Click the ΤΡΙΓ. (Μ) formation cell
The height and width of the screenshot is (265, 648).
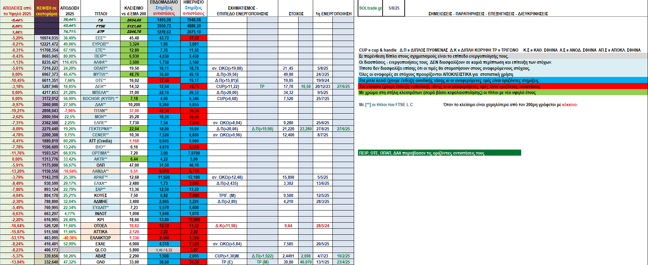(x=227, y=196)
